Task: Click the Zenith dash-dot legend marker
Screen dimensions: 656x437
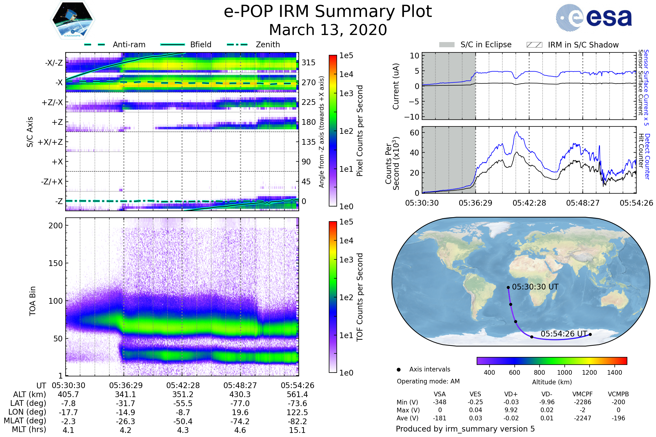Action: click(x=237, y=45)
